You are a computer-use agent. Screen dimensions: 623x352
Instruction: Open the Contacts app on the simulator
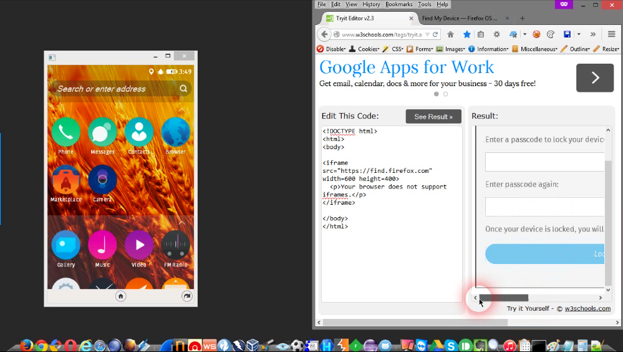click(139, 132)
